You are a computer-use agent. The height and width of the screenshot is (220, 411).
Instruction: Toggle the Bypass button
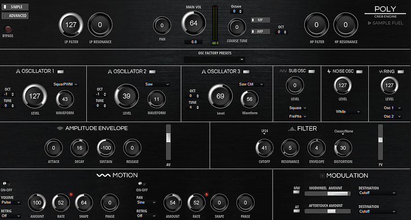(x=8, y=29)
